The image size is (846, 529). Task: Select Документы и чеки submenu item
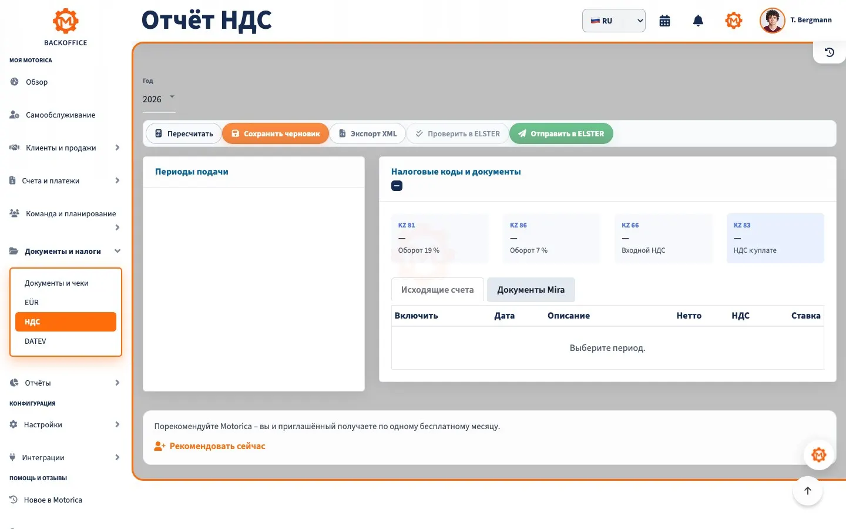[66, 283]
